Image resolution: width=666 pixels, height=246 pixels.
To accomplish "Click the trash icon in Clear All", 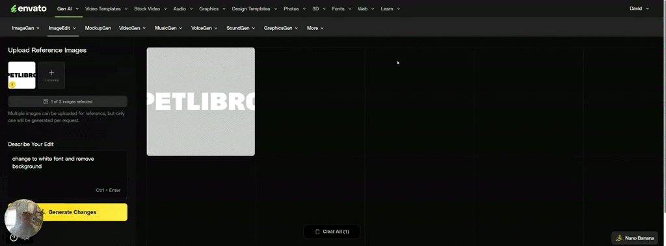I will [x=317, y=232].
